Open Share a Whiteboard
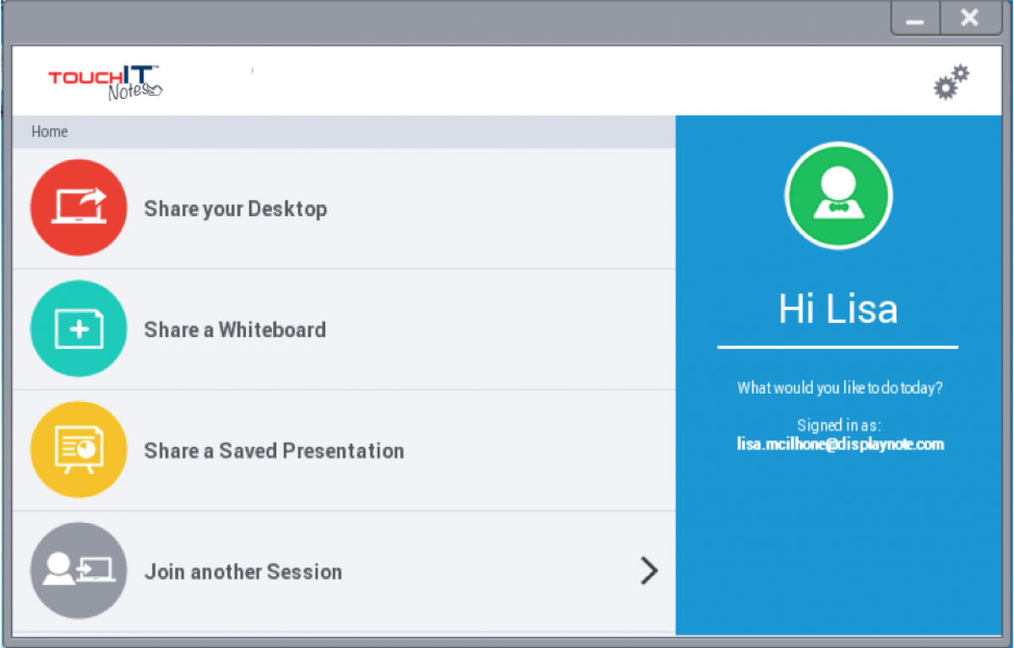This screenshot has height=648, width=1014. coord(235,329)
